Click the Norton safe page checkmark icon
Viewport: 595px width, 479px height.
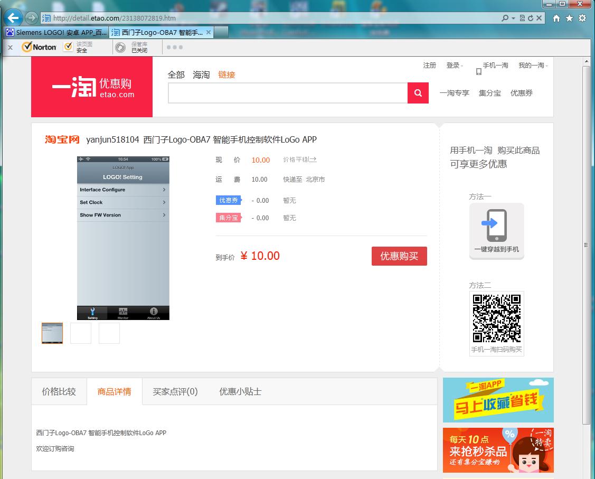(x=68, y=46)
